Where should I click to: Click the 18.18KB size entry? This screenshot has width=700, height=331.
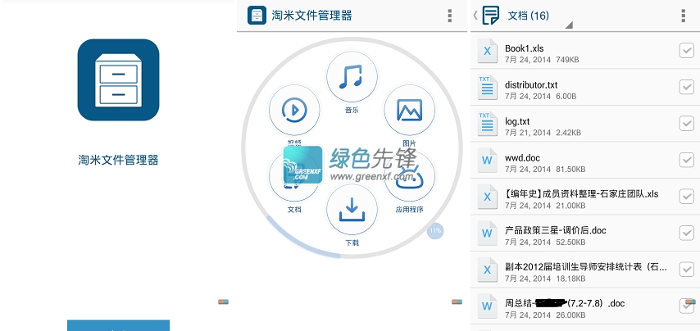(x=570, y=279)
